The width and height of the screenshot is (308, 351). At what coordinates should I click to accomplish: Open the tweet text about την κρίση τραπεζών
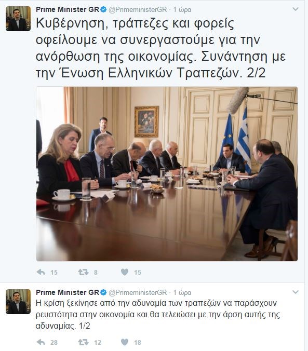tap(158, 314)
